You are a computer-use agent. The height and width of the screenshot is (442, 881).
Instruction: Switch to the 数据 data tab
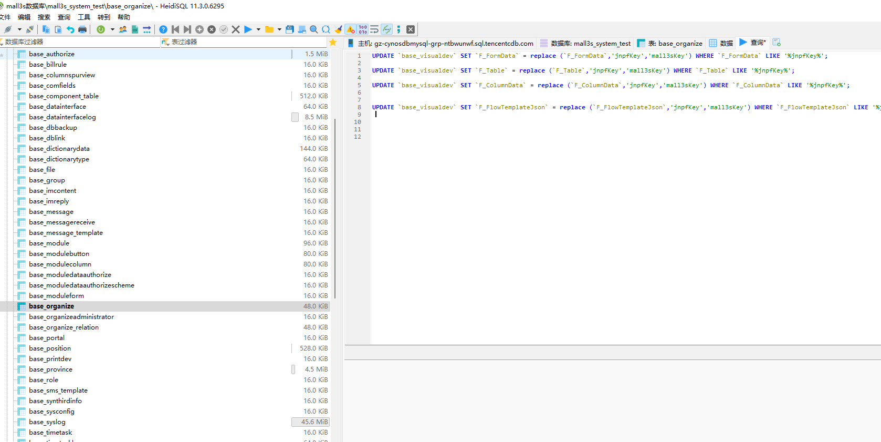click(x=721, y=43)
